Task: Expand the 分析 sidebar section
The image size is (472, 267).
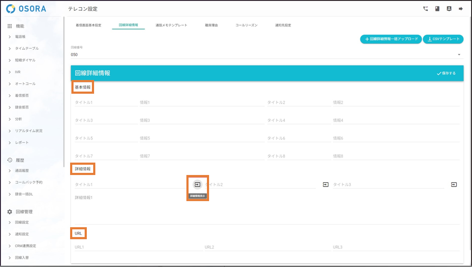Action: click(x=18, y=119)
